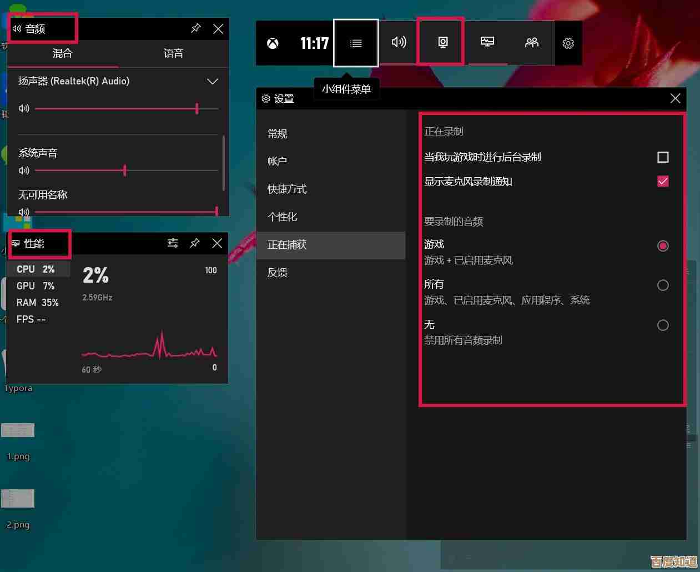This screenshot has width=700, height=572.
Task: Open the widget menu icon on Game Bar
Action: (355, 43)
